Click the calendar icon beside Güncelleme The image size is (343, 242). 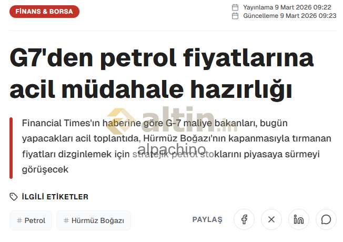tap(235, 16)
